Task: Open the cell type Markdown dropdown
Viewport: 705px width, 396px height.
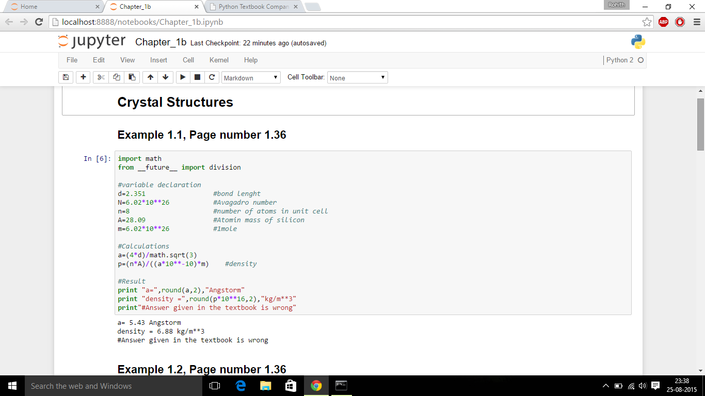Action: 251,78
